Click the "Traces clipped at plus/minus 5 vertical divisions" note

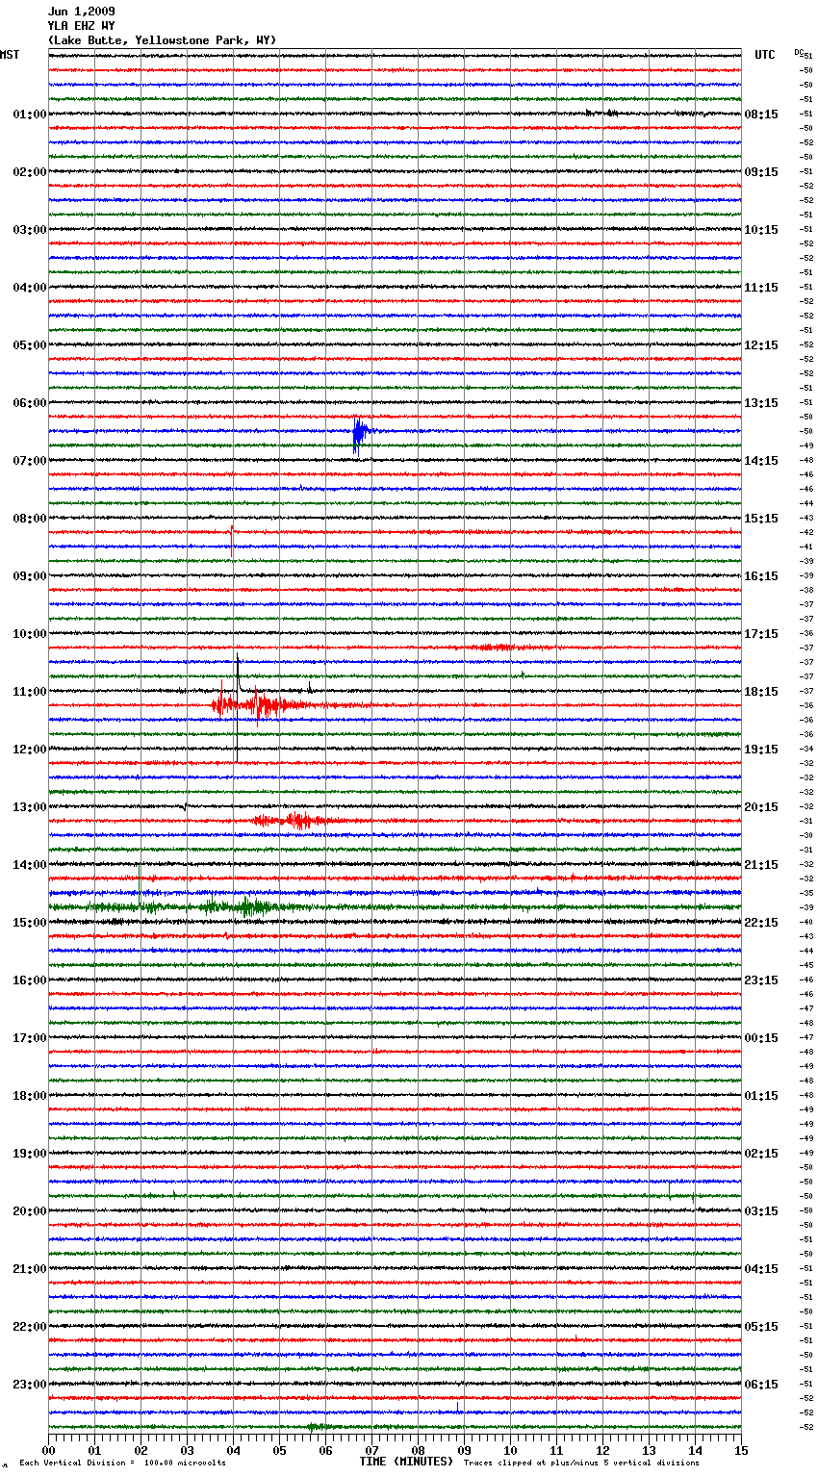click(x=582, y=1463)
